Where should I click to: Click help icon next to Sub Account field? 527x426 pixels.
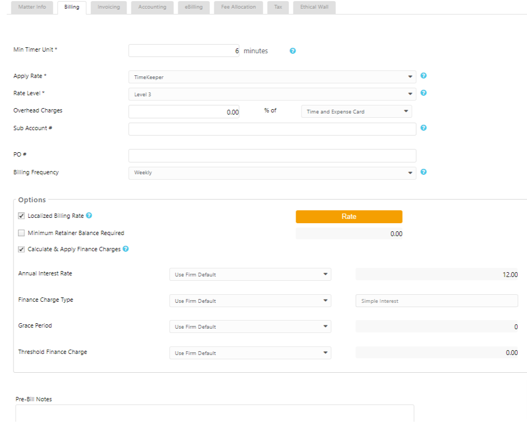coord(424,128)
